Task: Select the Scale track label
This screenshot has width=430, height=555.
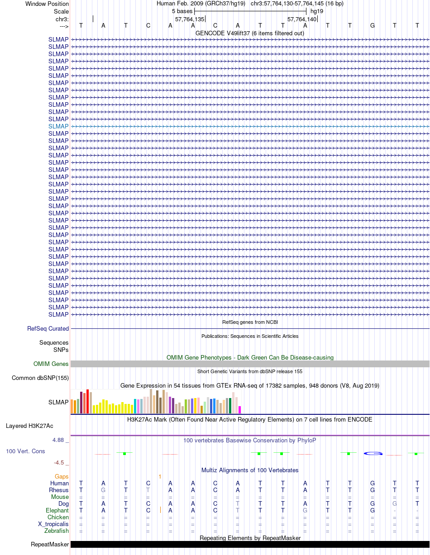Action: click(x=61, y=11)
